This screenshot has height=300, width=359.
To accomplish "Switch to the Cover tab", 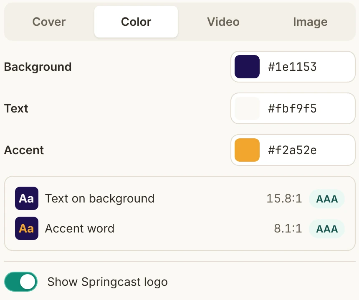I will pyautogui.click(x=49, y=22).
